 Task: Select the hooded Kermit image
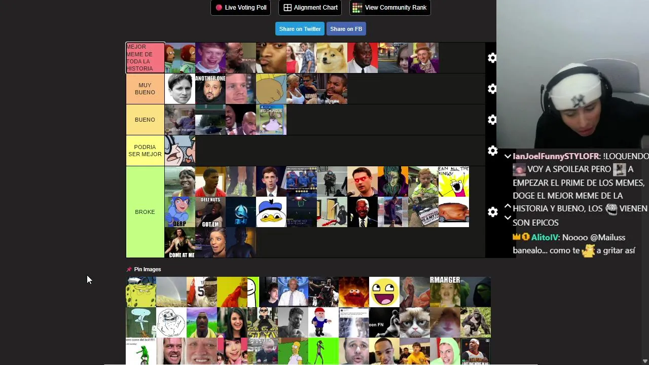coord(476,292)
